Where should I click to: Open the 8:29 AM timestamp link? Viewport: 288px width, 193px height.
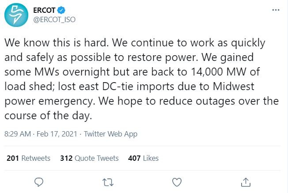pyautogui.click(x=18, y=134)
